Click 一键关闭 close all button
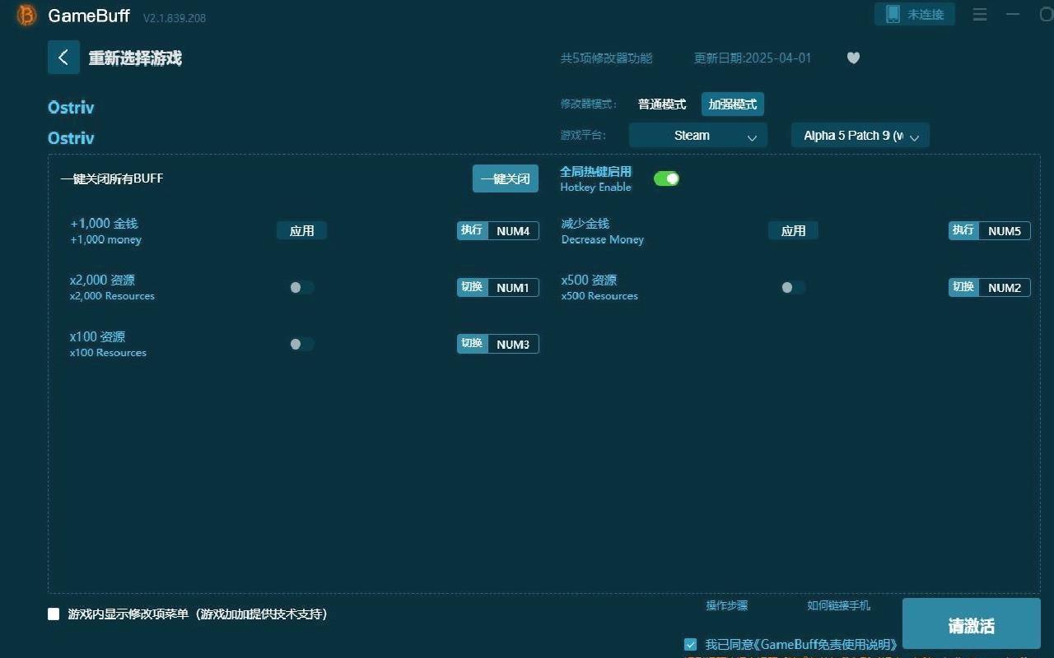The width and height of the screenshot is (1054, 658). tap(506, 178)
